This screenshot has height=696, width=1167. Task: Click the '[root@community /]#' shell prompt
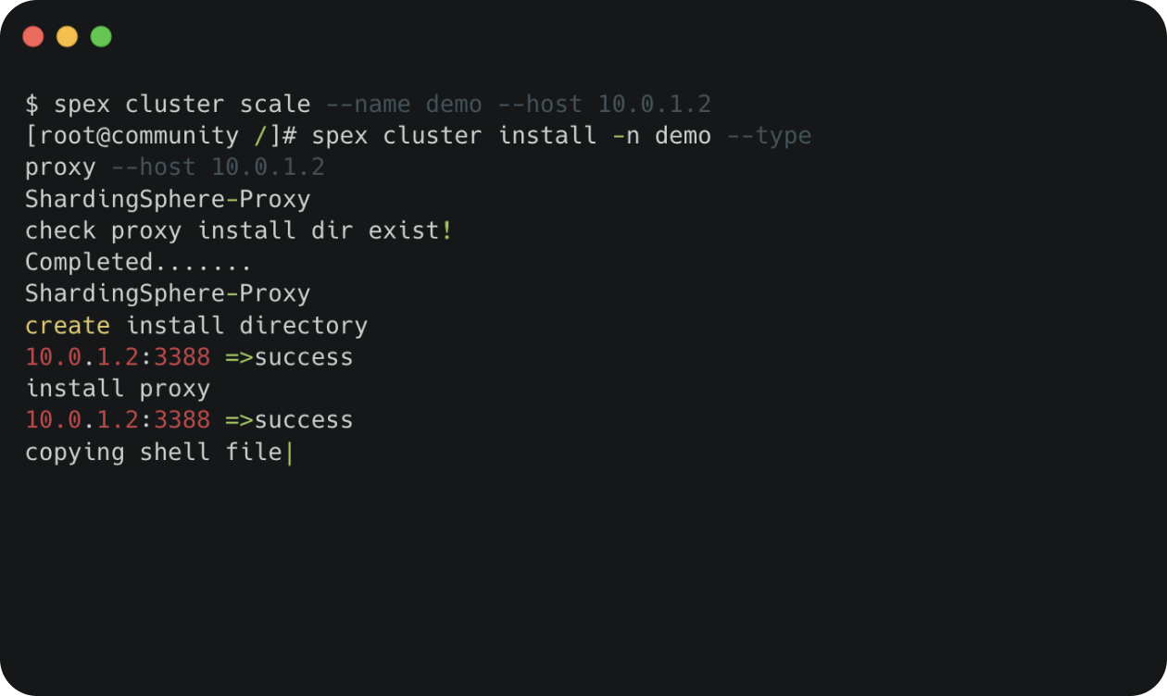(x=161, y=136)
